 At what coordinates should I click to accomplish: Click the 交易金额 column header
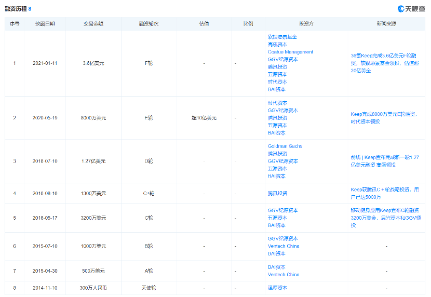point(93,24)
